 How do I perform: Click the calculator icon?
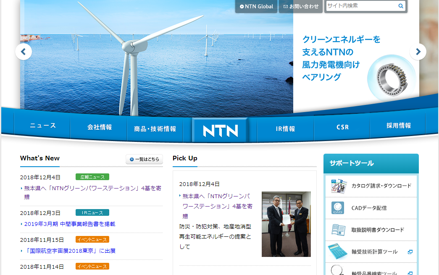[x=338, y=251]
